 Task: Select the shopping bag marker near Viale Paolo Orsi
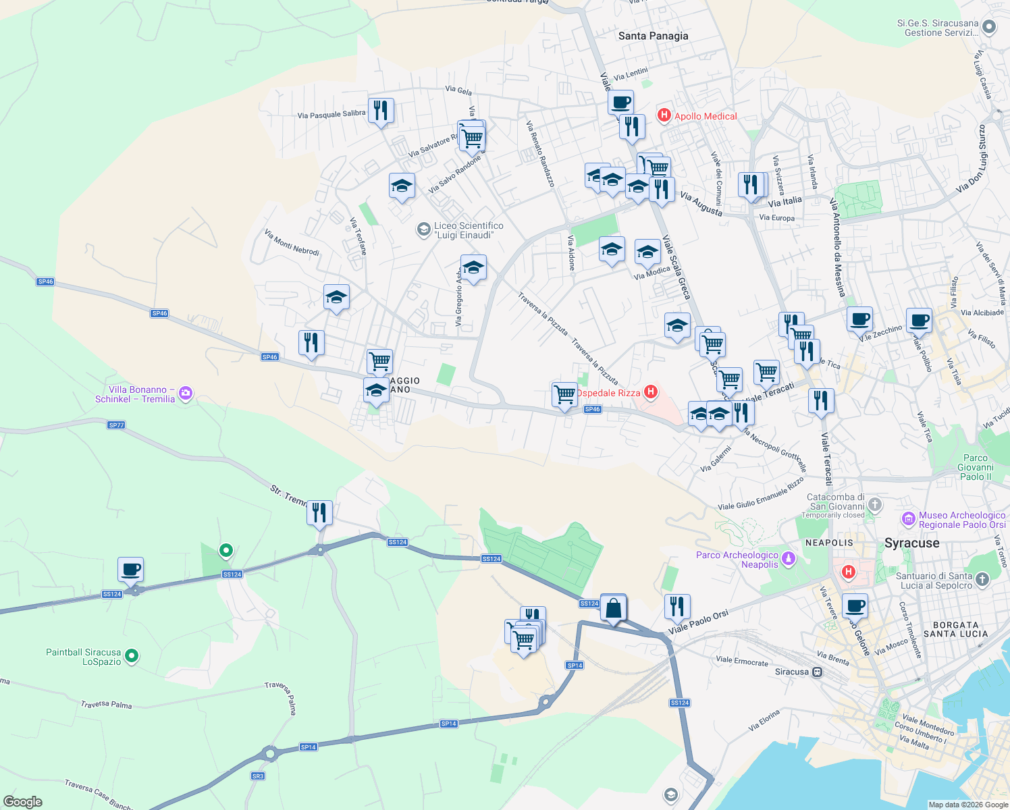613,605
